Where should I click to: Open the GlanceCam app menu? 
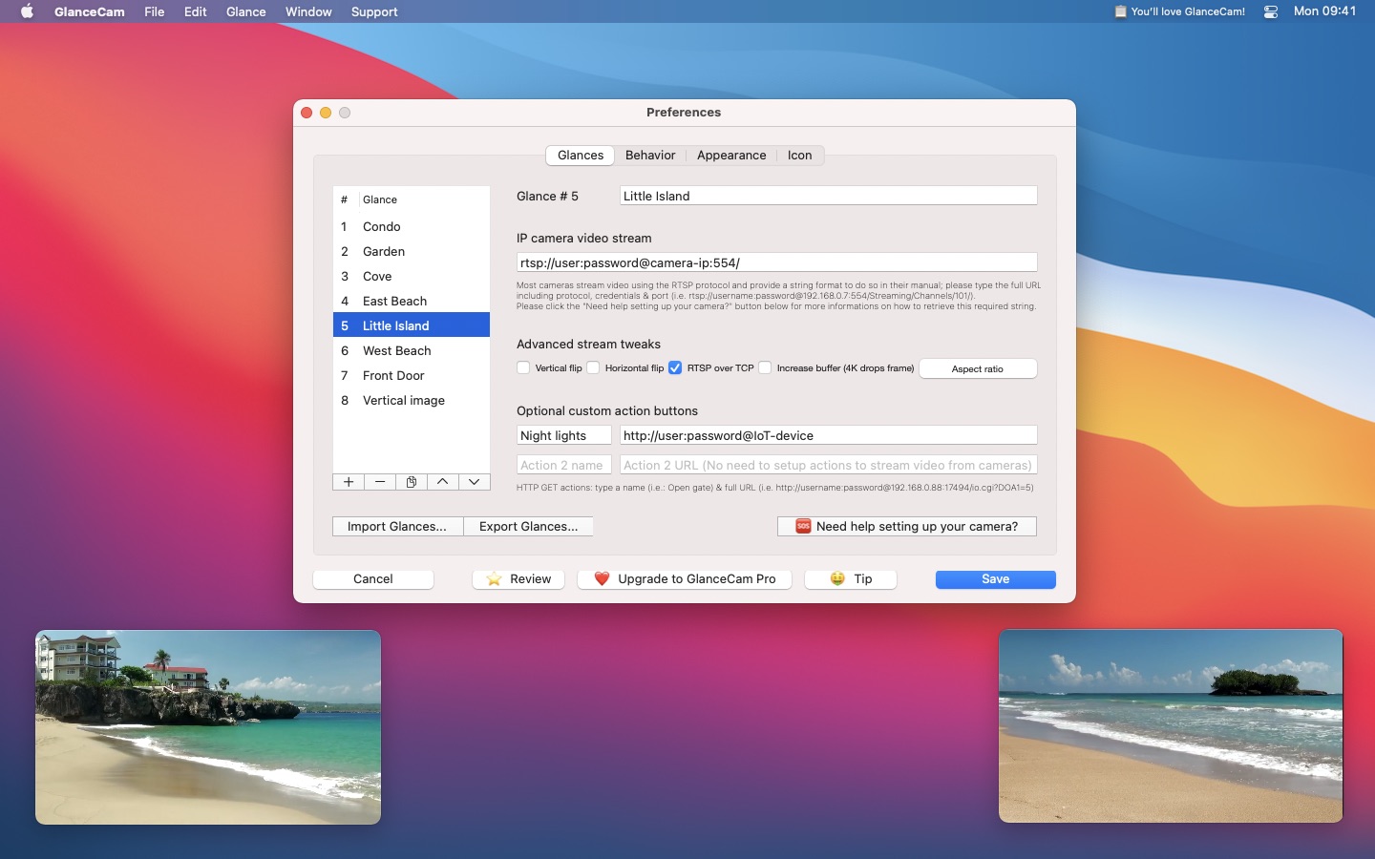(90, 11)
